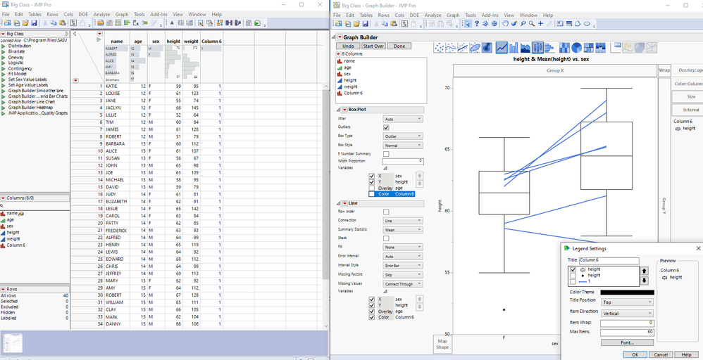Enable the 5 Number Summary checkbox
The image size is (703, 360).
click(x=386, y=153)
